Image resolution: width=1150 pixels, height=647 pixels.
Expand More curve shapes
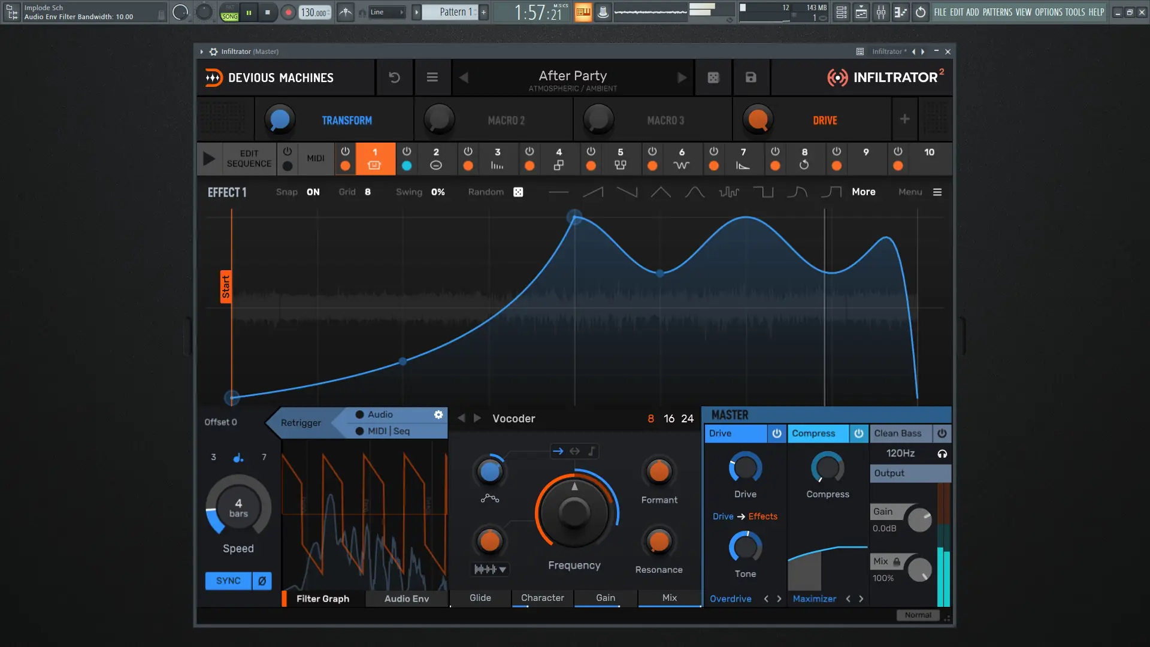pos(863,192)
